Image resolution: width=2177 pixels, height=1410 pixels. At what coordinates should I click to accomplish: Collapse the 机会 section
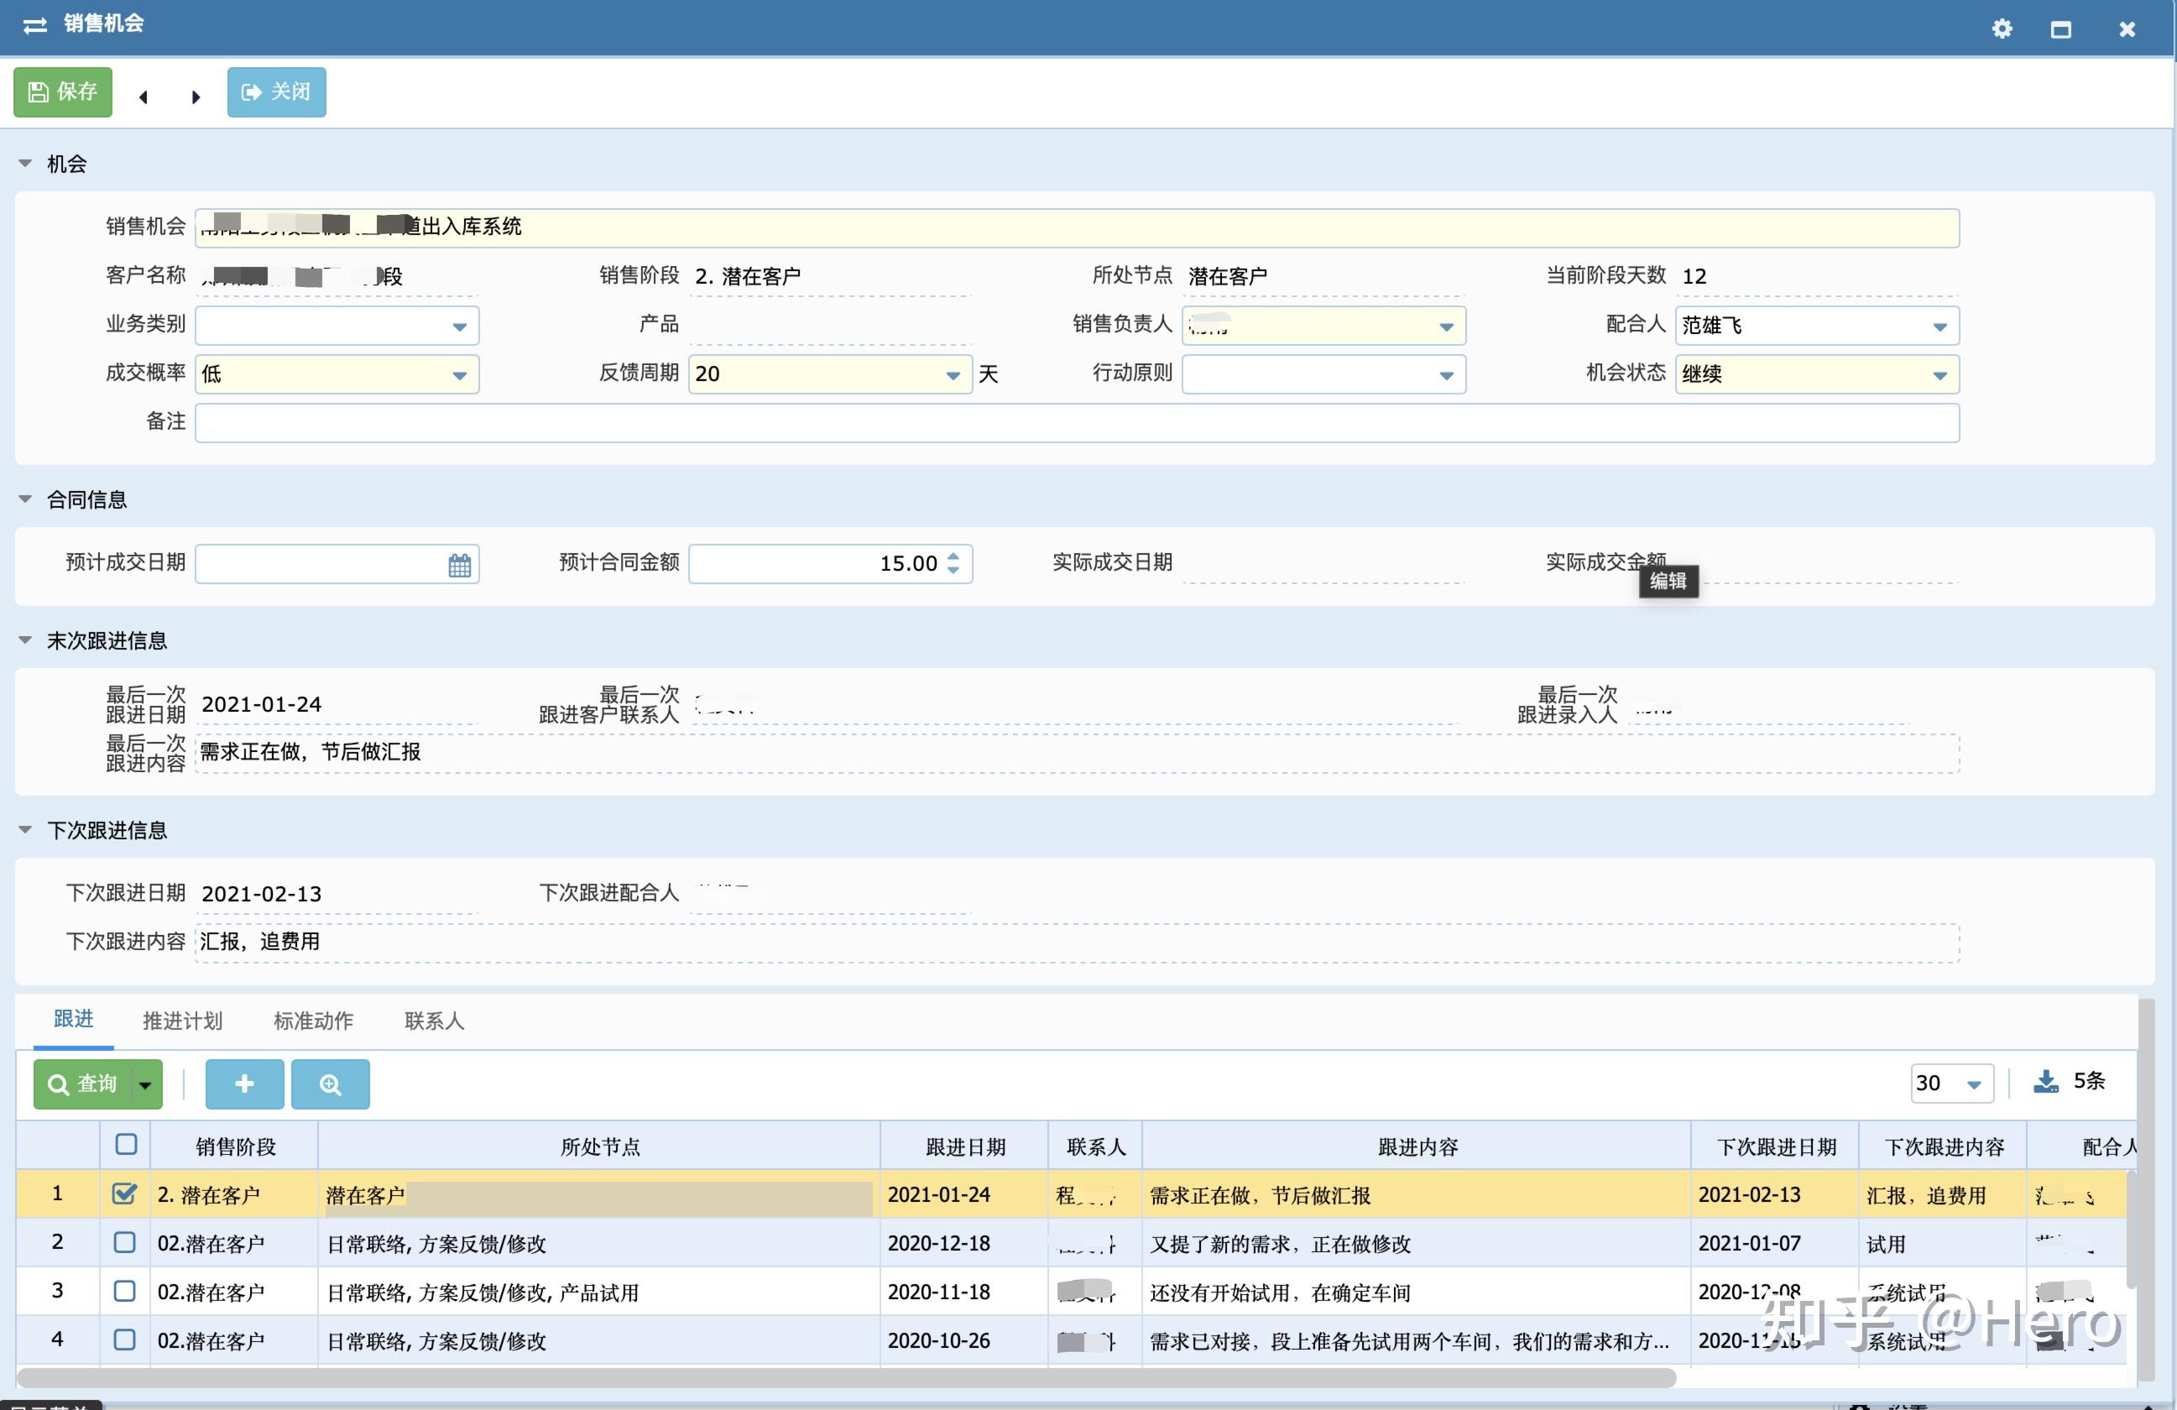pyautogui.click(x=26, y=164)
